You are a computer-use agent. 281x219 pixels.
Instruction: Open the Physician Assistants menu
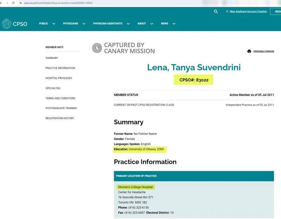[x=108, y=24]
